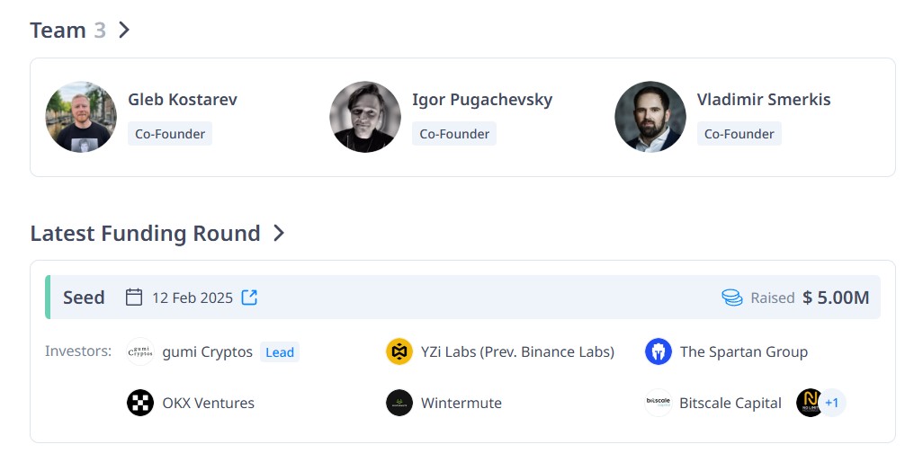Image resolution: width=923 pixels, height=471 pixels.
Task: Click the YZi Labs yellow logo
Action: (x=399, y=351)
